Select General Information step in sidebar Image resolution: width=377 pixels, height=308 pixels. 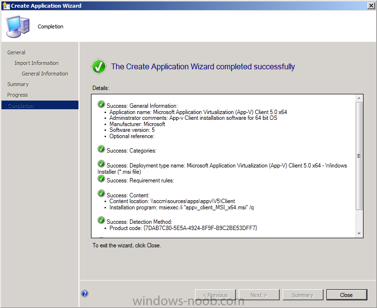pyautogui.click(x=45, y=74)
